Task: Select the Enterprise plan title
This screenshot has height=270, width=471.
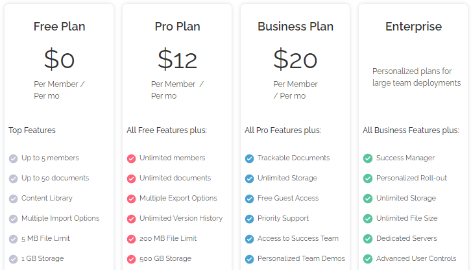Action: click(x=413, y=27)
